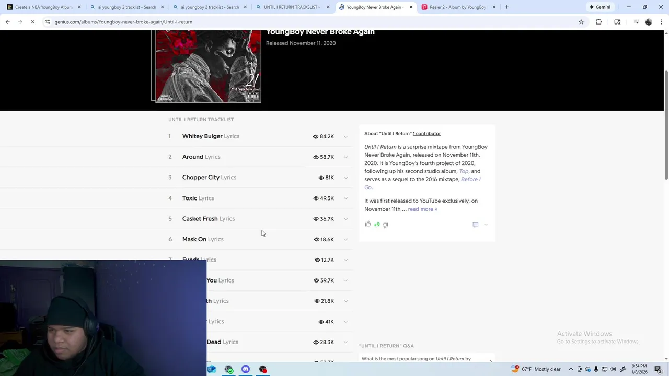Viewport: 669px width, 376px height.
Task: Open Casket Fresh lyrics
Action: click(x=209, y=218)
